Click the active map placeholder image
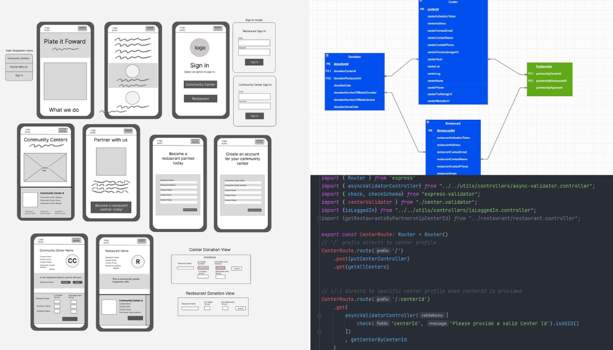Screen dimensions: 613x350 click(x=44, y=167)
